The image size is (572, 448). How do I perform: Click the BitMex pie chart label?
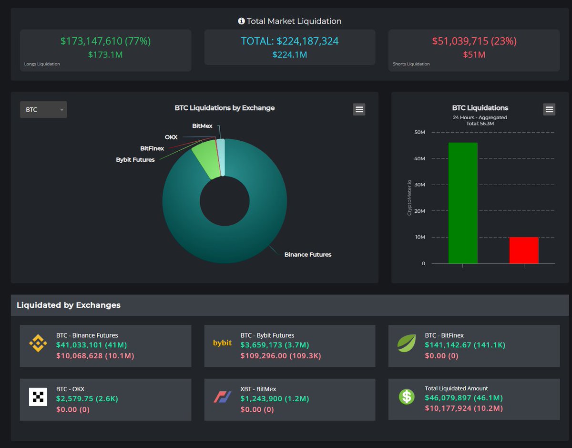pos(202,126)
